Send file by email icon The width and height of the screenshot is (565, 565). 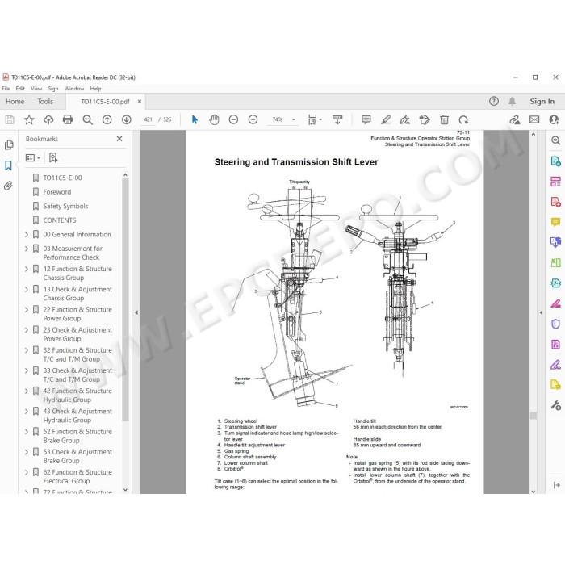[x=534, y=119]
